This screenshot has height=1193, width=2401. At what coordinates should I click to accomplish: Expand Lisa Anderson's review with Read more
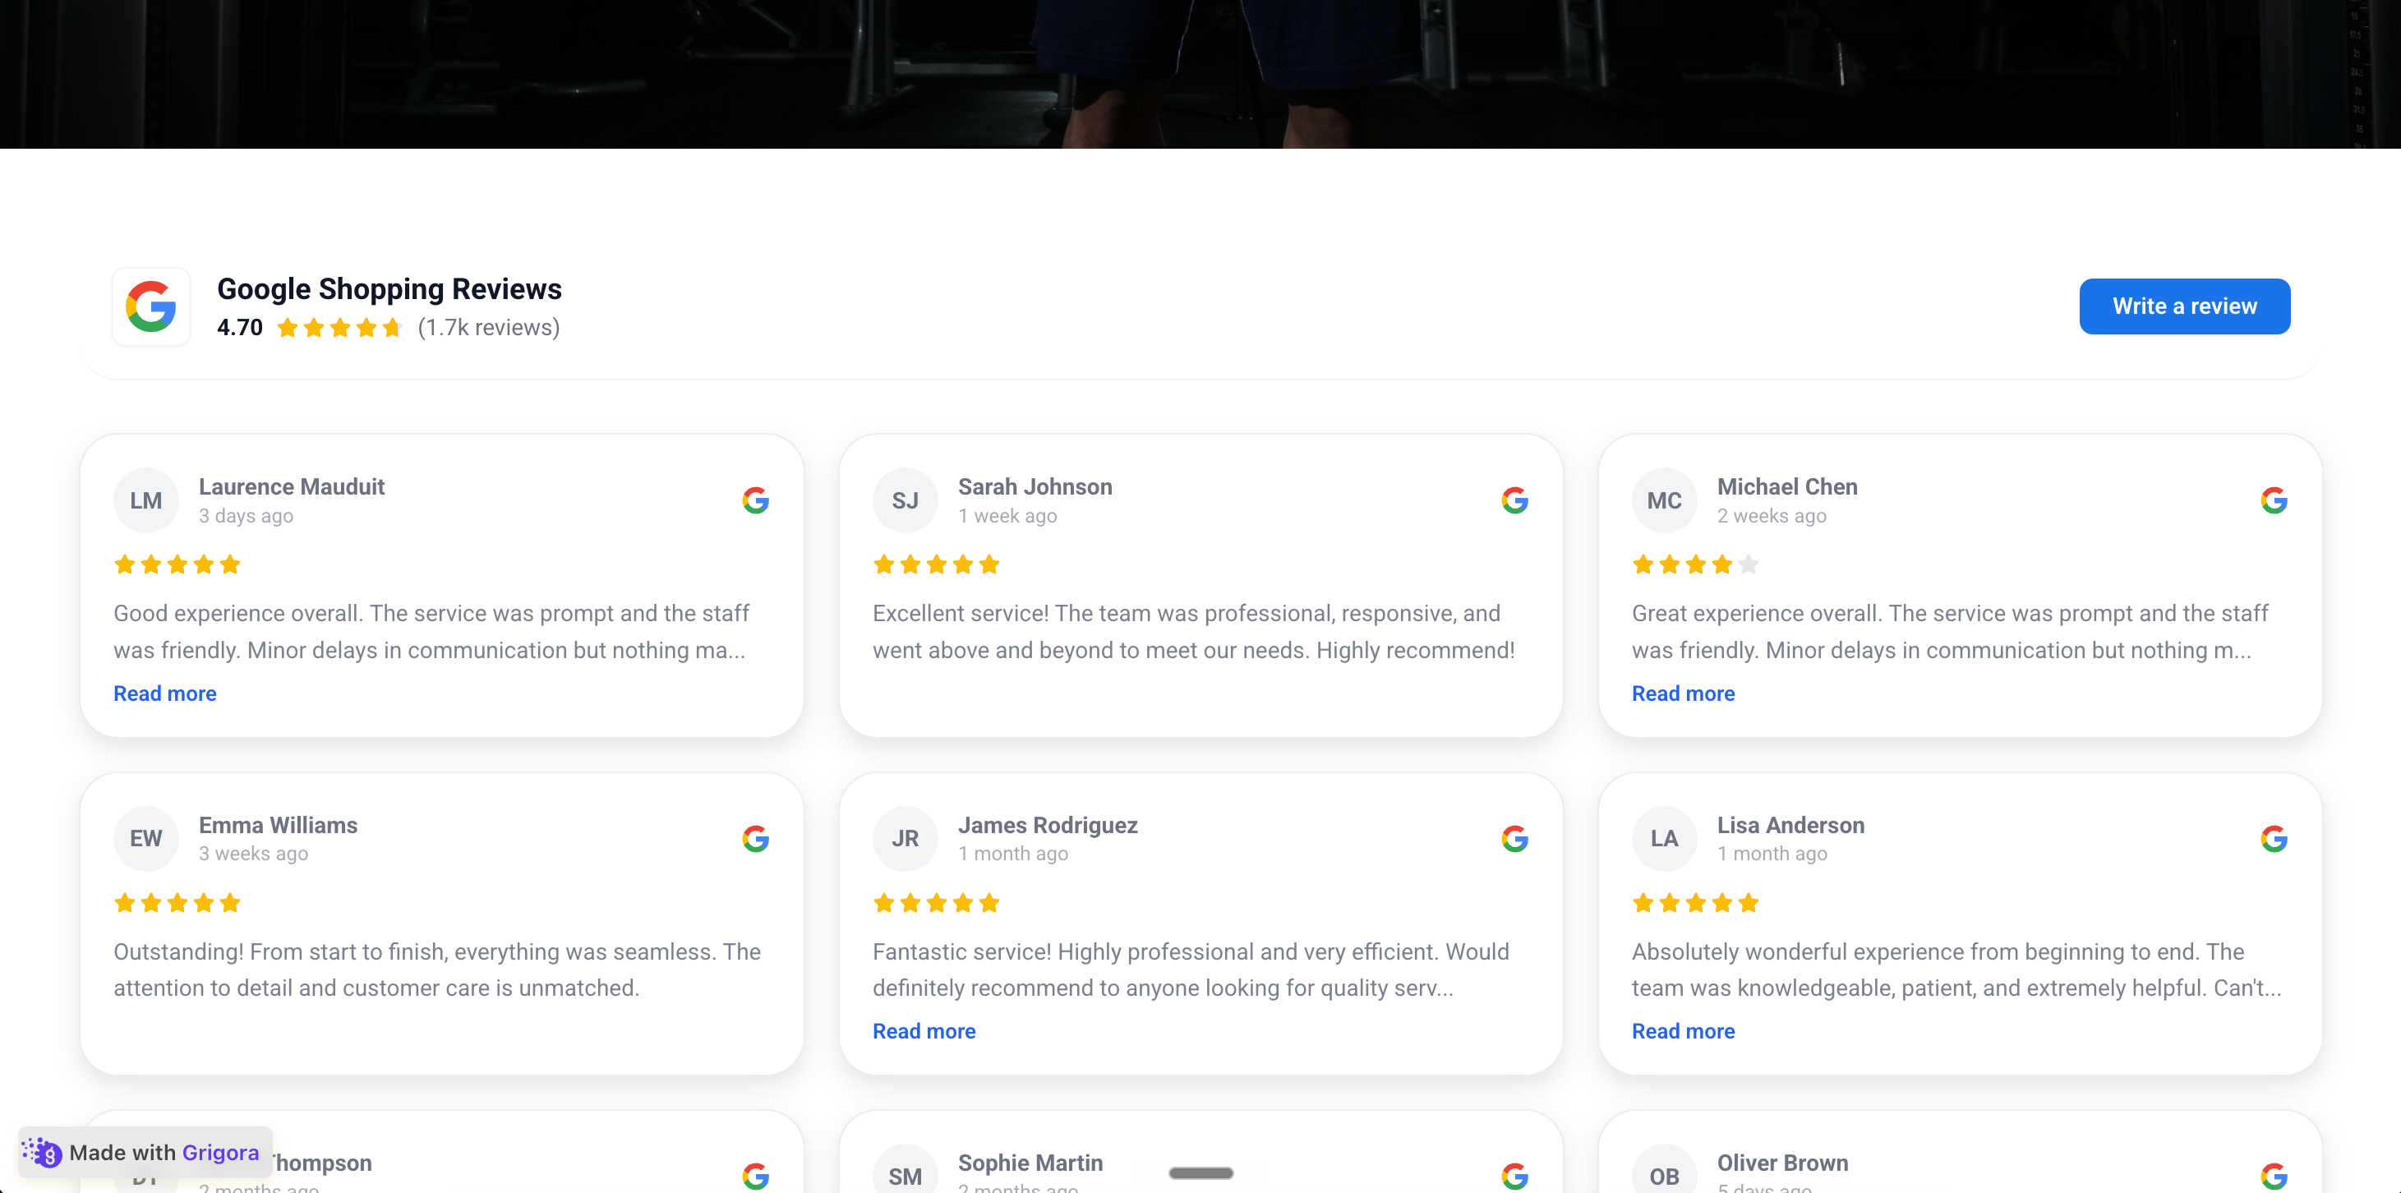tap(1682, 1031)
